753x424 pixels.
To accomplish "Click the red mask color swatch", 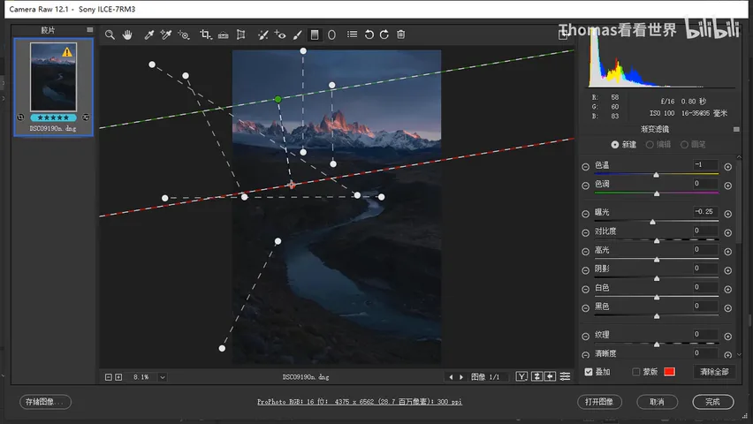I will tap(669, 372).
